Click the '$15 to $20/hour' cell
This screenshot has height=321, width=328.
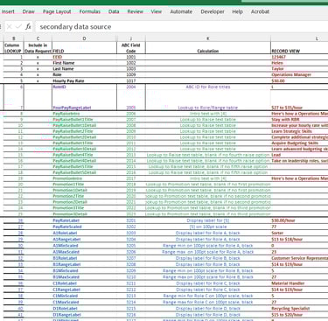299,315
